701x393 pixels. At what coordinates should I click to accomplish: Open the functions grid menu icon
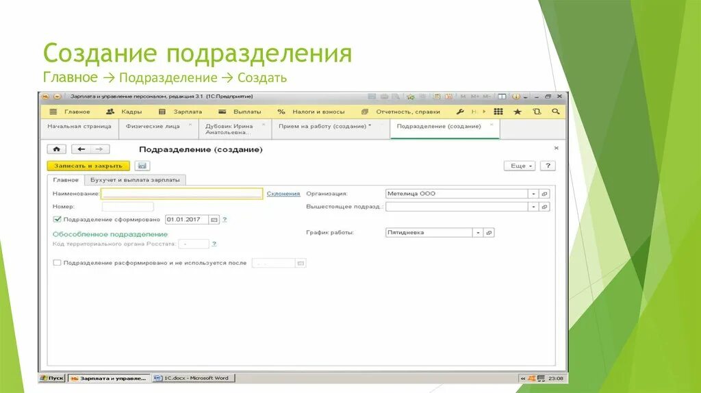pyautogui.click(x=498, y=112)
